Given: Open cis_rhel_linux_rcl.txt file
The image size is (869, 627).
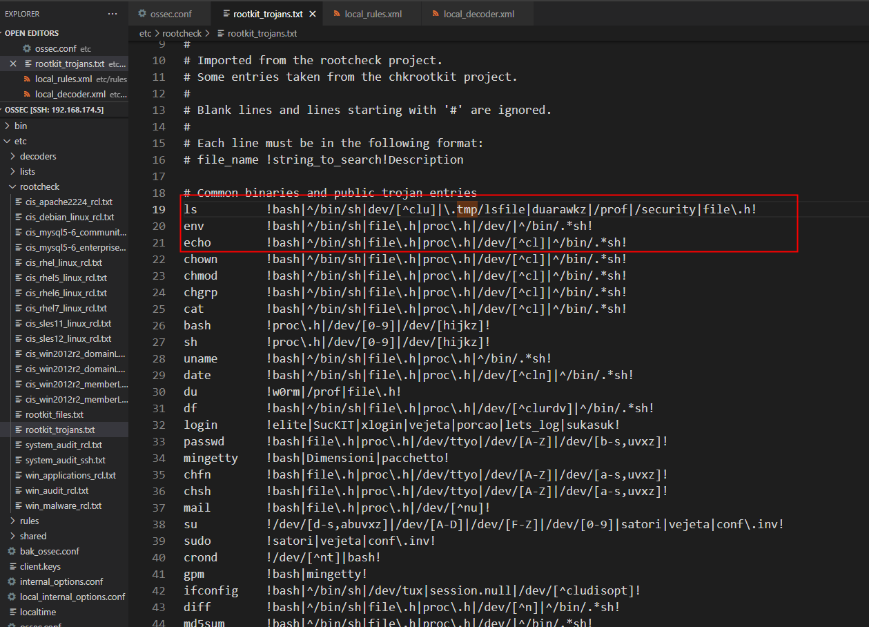Looking at the screenshot, I should pos(64,262).
